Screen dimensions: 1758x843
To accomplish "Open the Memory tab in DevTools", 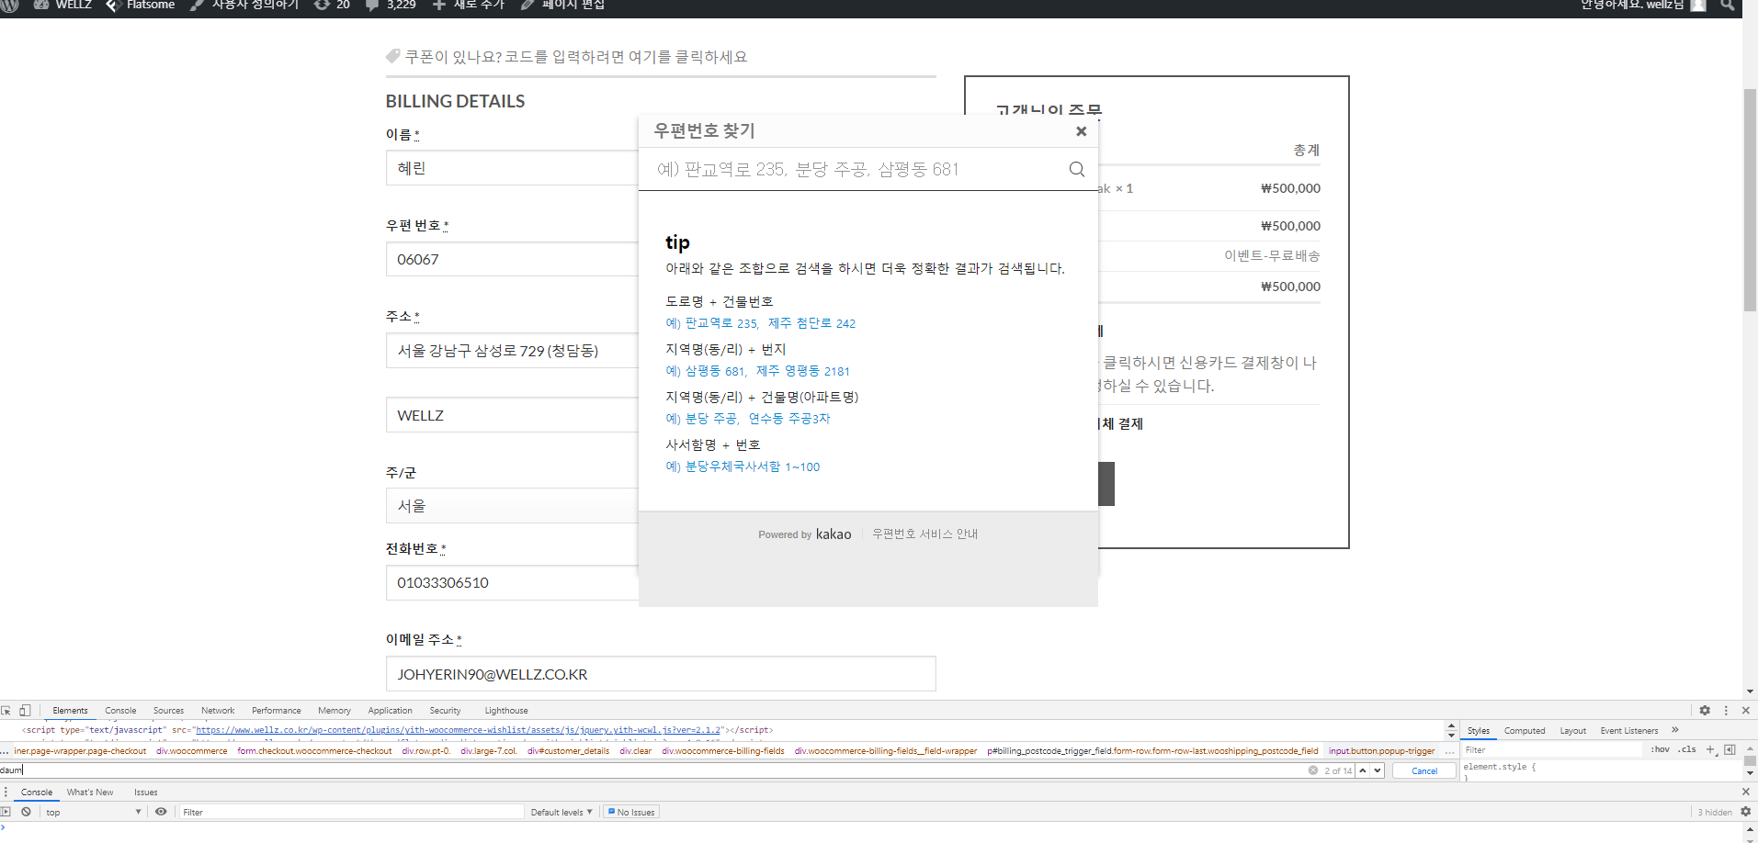I will click(335, 710).
